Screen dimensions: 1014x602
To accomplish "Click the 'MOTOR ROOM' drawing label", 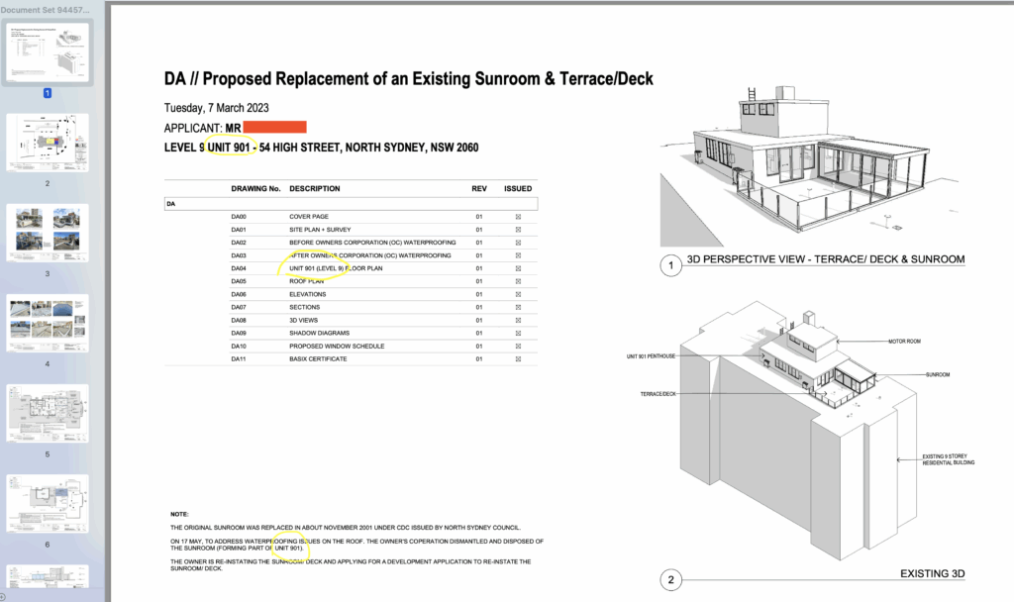I will [905, 342].
